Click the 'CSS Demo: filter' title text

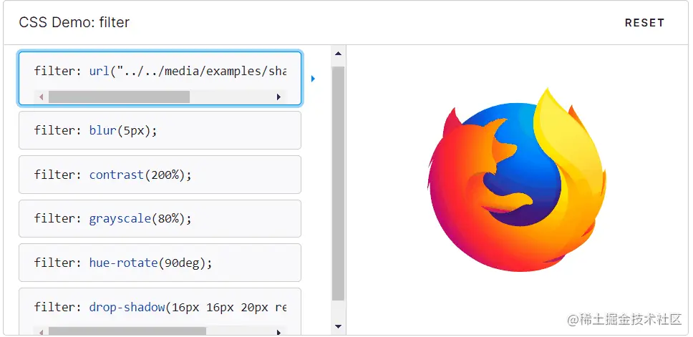pos(74,22)
